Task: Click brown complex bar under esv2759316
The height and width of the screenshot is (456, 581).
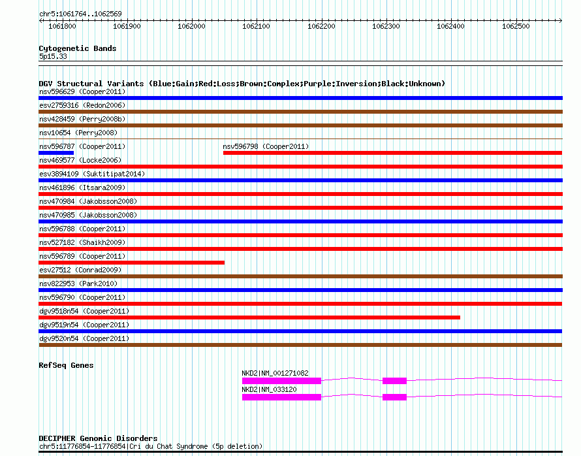Action: [x=300, y=112]
